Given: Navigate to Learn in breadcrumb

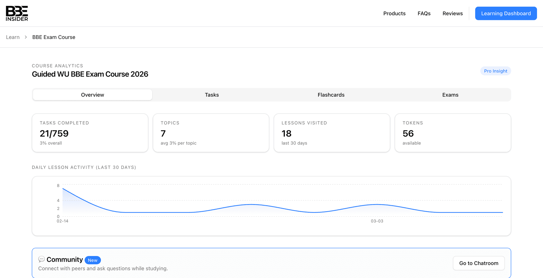Looking at the screenshot, I should 13,37.
